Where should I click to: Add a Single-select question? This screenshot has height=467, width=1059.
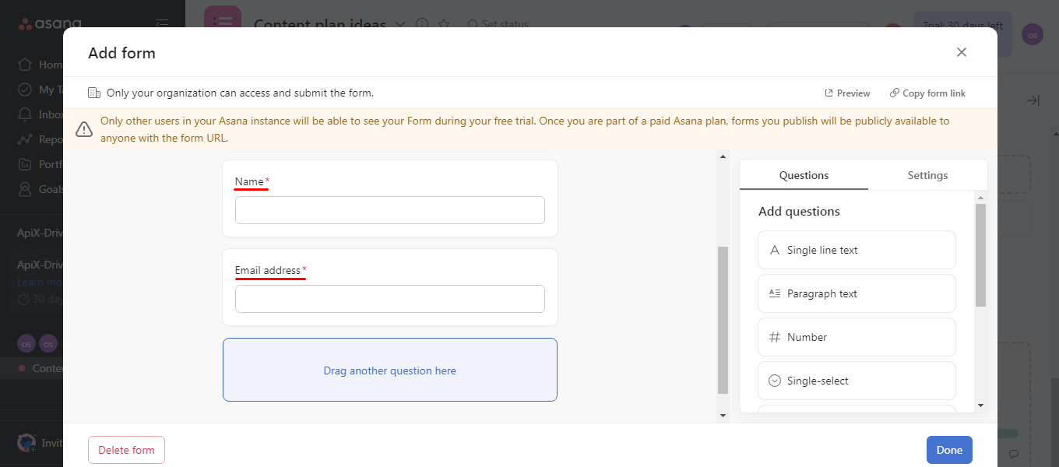(x=856, y=381)
